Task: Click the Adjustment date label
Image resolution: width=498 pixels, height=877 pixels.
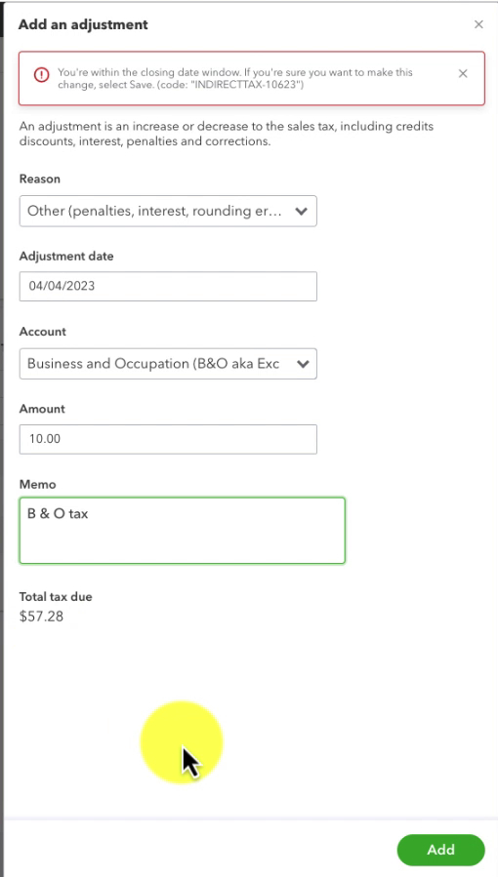Action: (66, 257)
